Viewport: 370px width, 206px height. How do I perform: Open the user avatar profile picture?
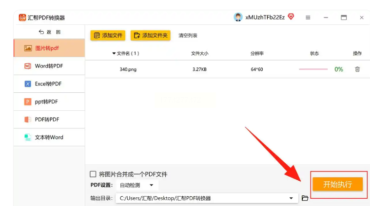point(238,17)
